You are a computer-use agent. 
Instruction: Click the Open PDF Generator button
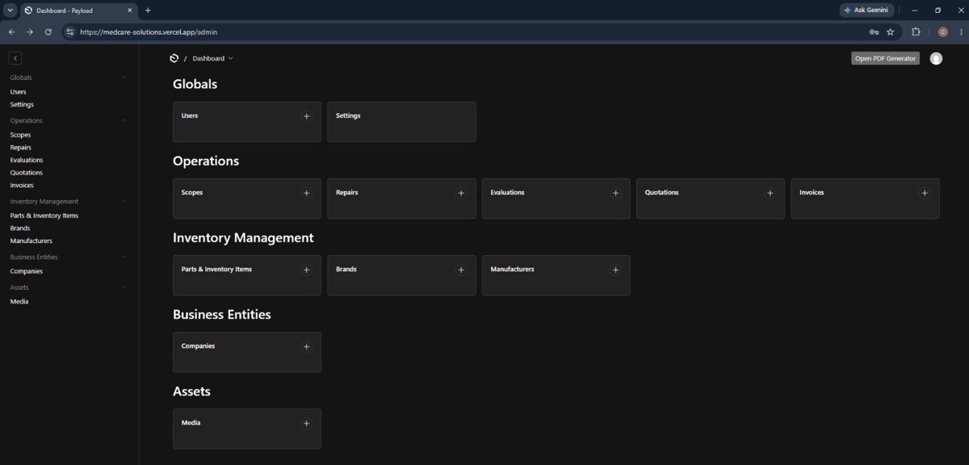(885, 58)
